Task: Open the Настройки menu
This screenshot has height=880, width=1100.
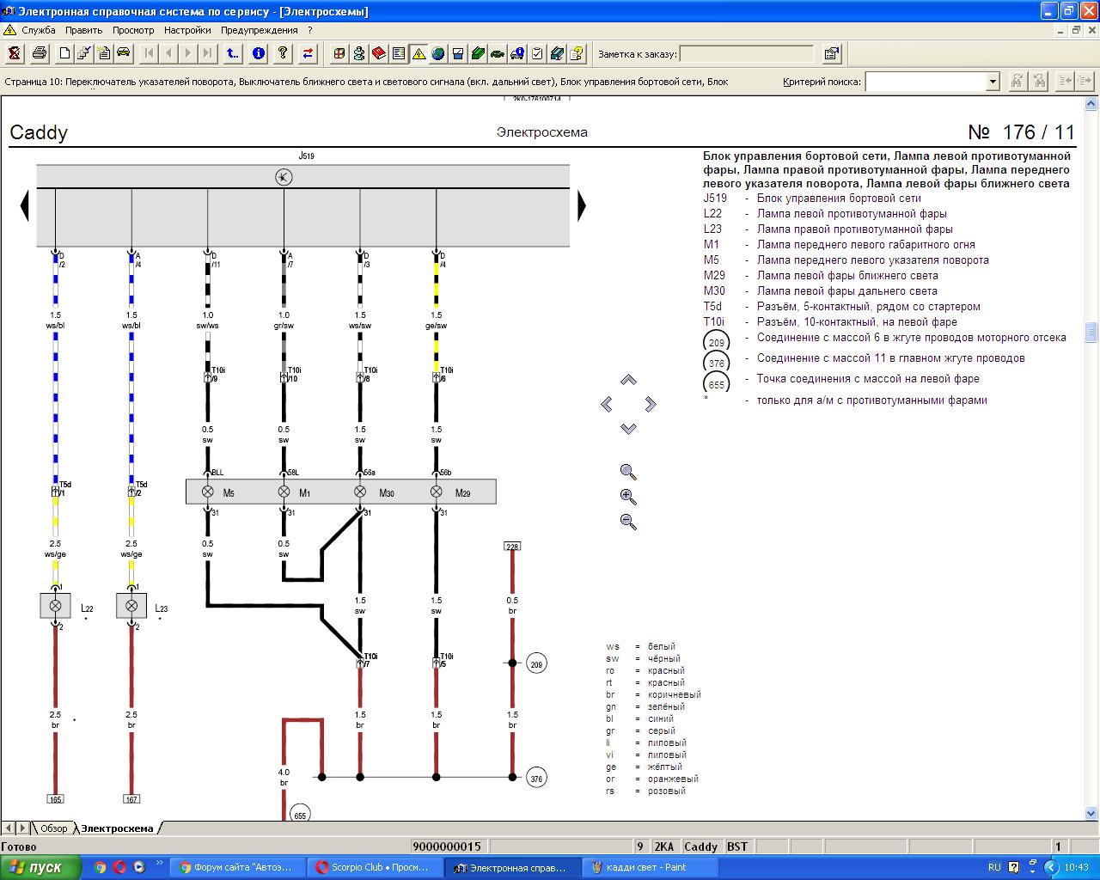Action: (187, 30)
